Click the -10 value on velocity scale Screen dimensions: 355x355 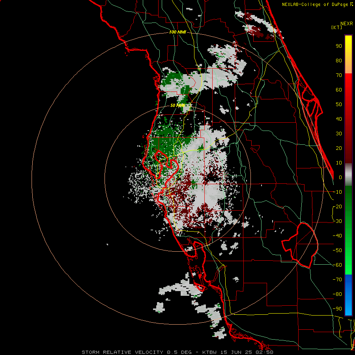click(337, 192)
